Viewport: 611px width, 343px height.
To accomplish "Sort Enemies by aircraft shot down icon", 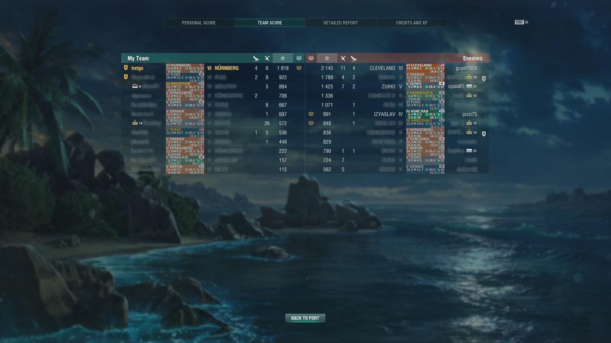I will pos(343,58).
